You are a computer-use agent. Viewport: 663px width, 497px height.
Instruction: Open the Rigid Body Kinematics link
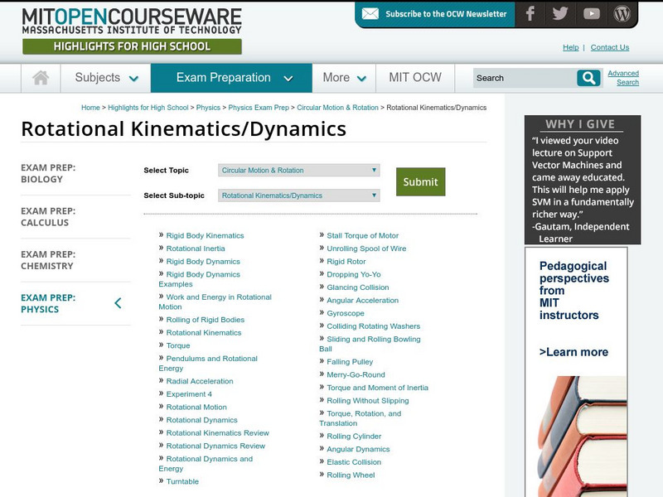(x=205, y=236)
